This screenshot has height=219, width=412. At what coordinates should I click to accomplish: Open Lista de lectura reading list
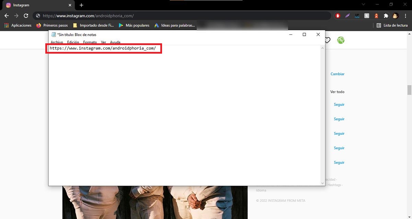click(x=392, y=25)
